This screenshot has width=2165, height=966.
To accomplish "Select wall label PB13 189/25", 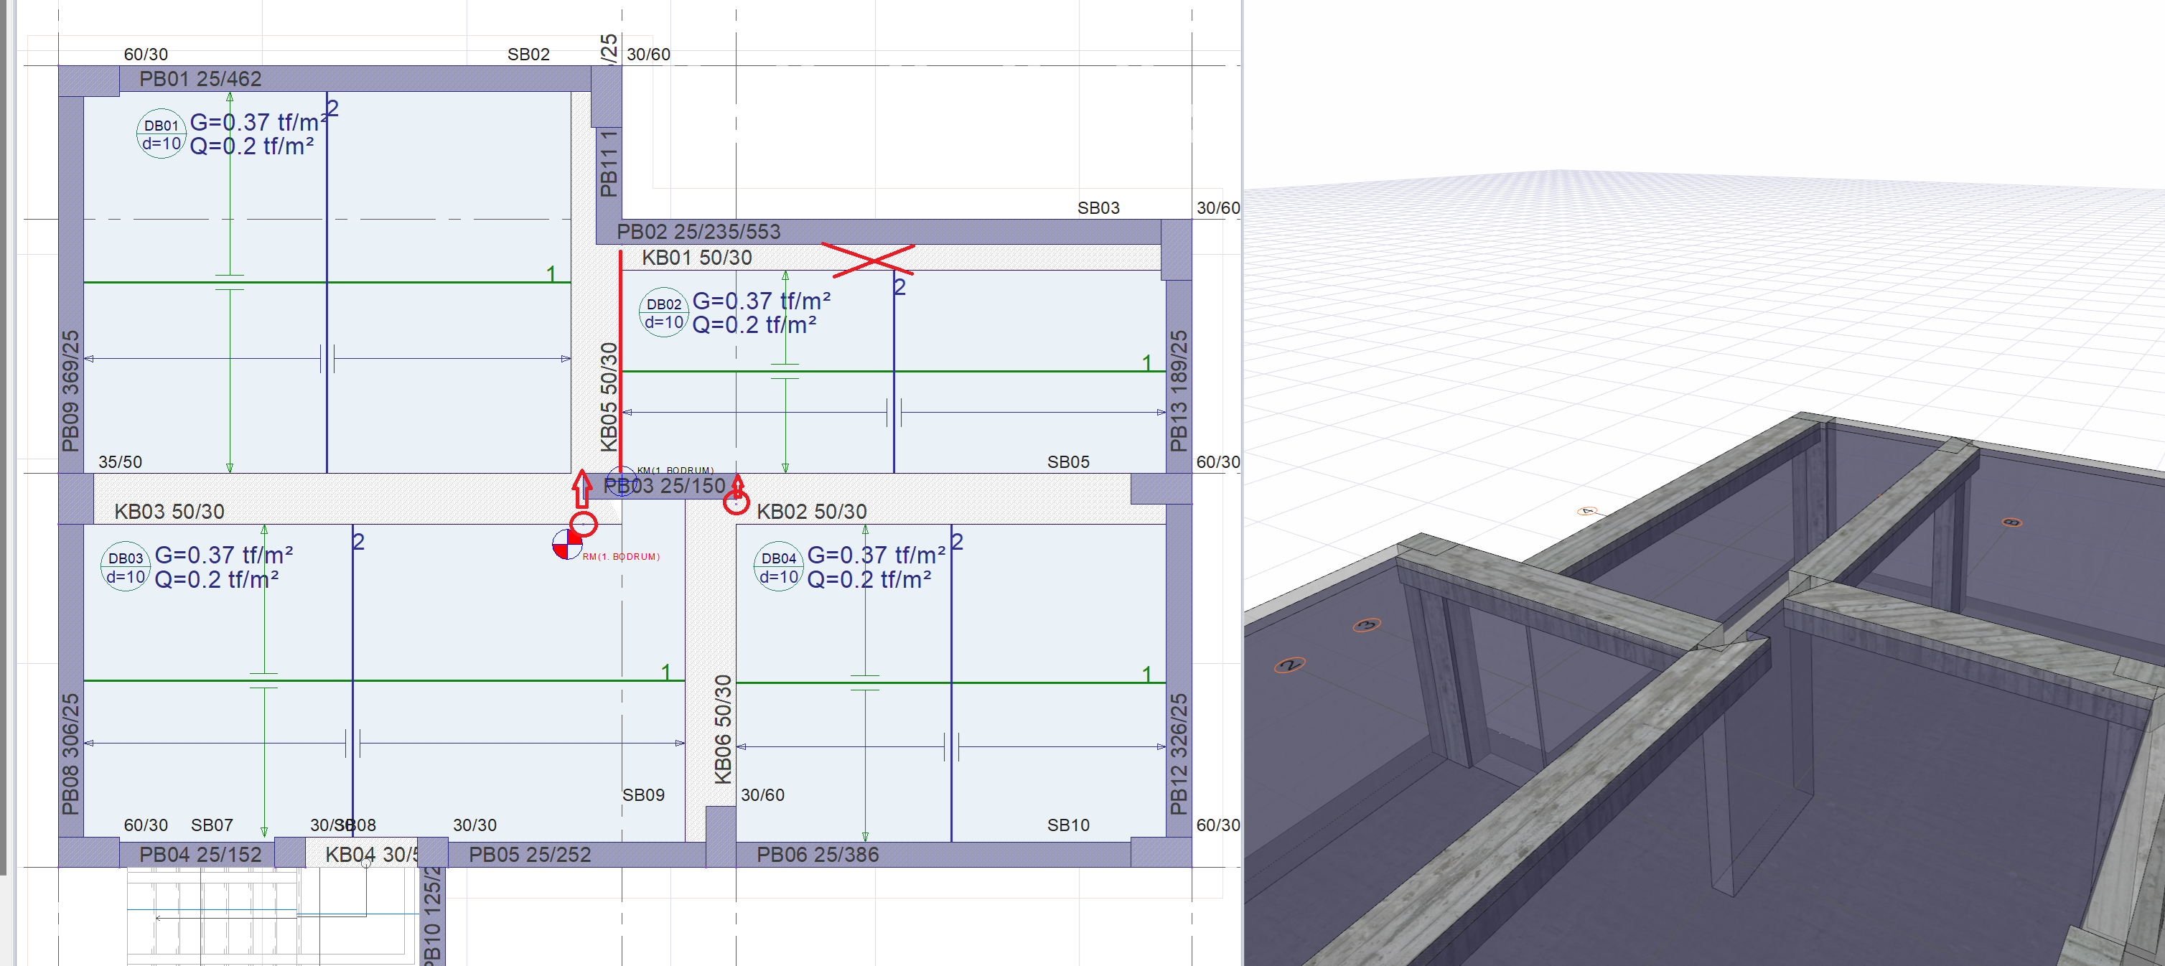I will (1179, 390).
